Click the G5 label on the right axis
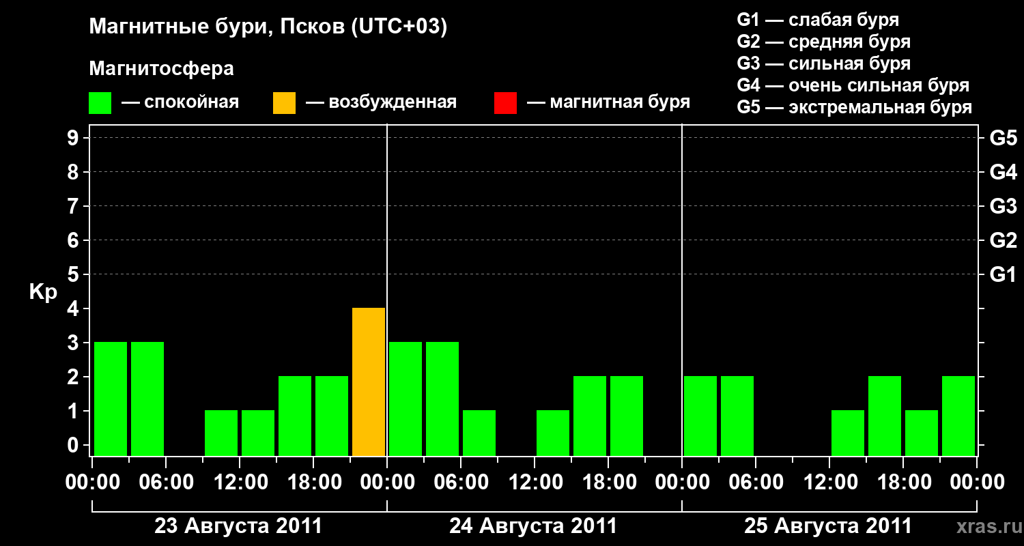Image resolution: width=1024 pixels, height=546 pixels. [x=1003, y=138]
